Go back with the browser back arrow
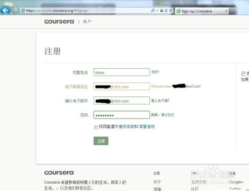This screenshot has width=249, height=191. tap(5, 10)
